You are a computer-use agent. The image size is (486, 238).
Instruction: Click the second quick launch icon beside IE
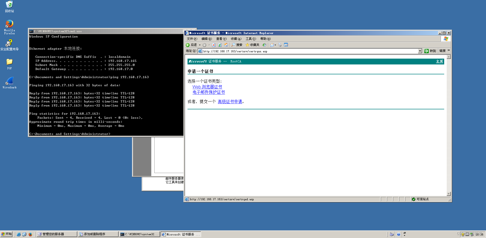24,234
